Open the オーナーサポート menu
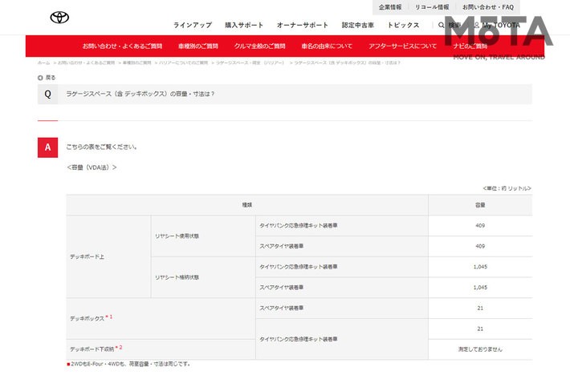This screenshot has width=570, height=379. [302, 26]
